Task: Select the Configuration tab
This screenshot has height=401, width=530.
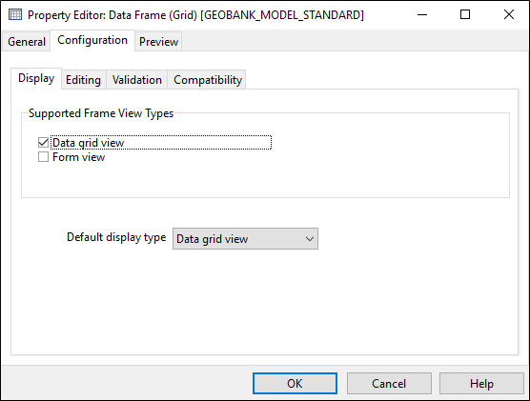Action: click(x=92, y=40)
